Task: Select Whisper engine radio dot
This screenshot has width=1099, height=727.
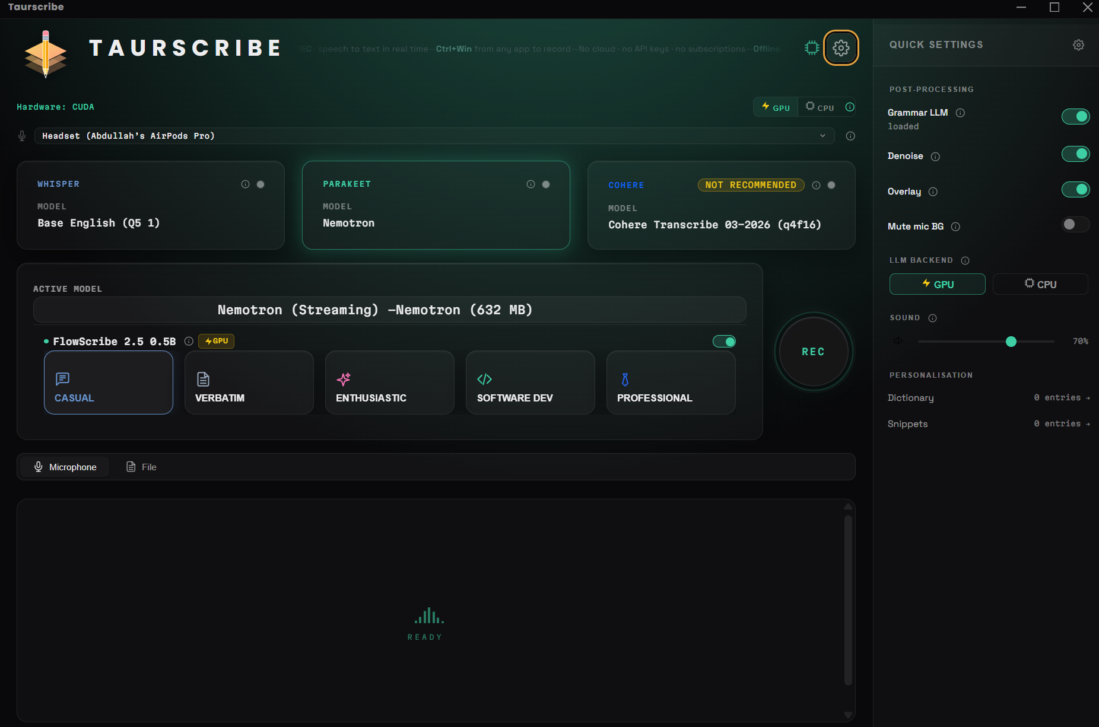Action: [261, 184]
